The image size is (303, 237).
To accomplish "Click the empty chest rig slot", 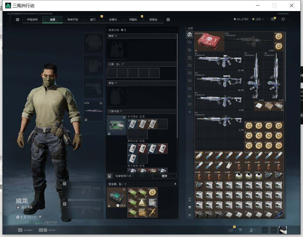I will click(117, 49).
